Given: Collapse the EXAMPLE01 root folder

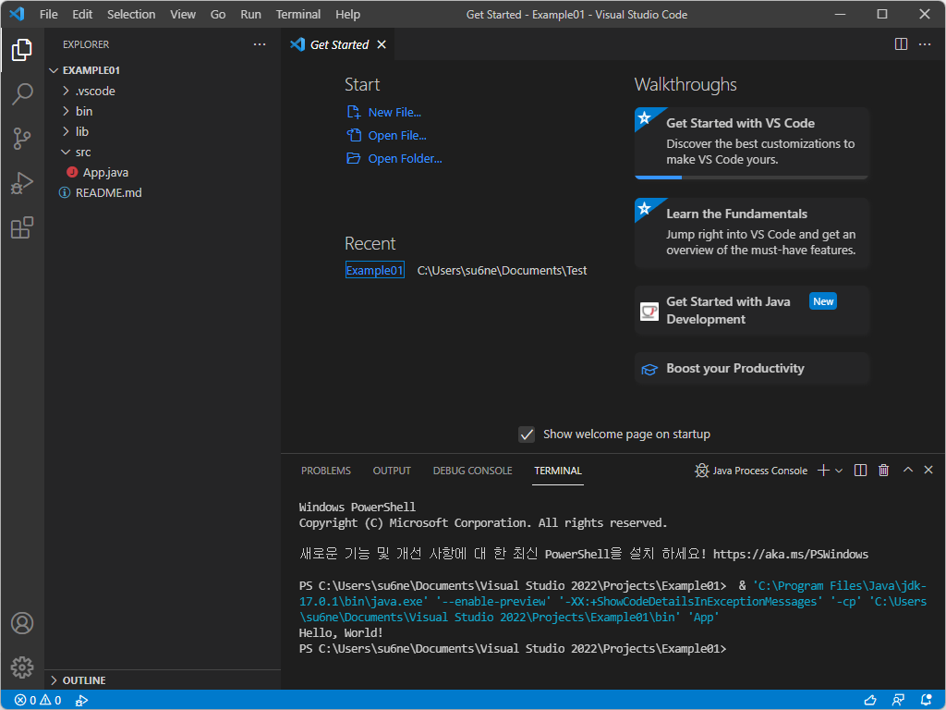Looking at the screenshot, I should click(x=54, y=70).
